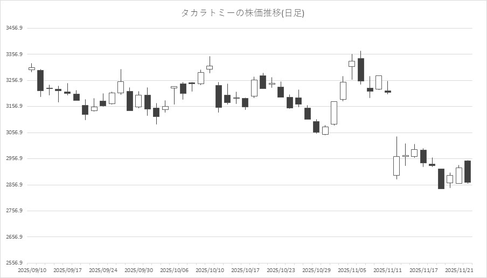Click the 3356.9 price axis label
The height and width of the screenshot is (278, 487).
point(14,54)
